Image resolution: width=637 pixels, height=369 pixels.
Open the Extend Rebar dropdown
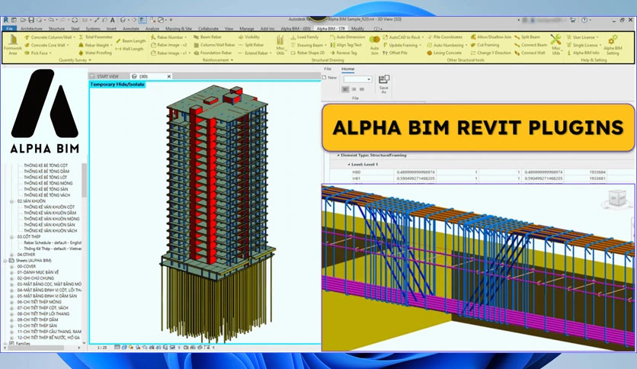270,53
